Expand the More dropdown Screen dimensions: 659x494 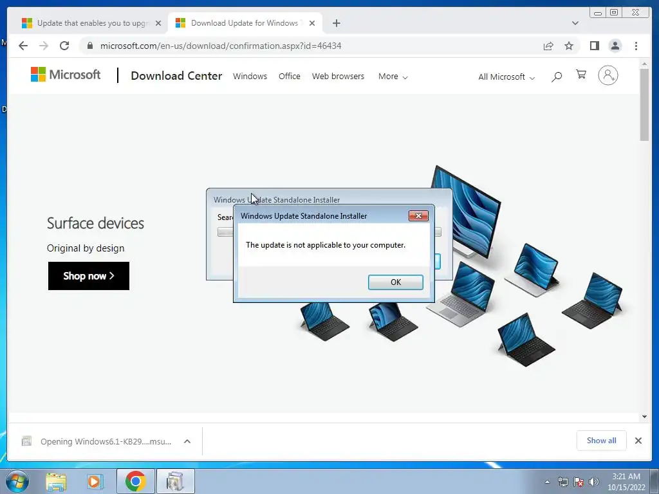click(393, 77)
